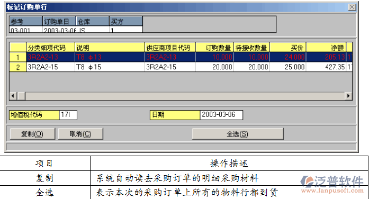369x199 pixels.
Task: Click the 复制(O) copy button
Action: 32,134
